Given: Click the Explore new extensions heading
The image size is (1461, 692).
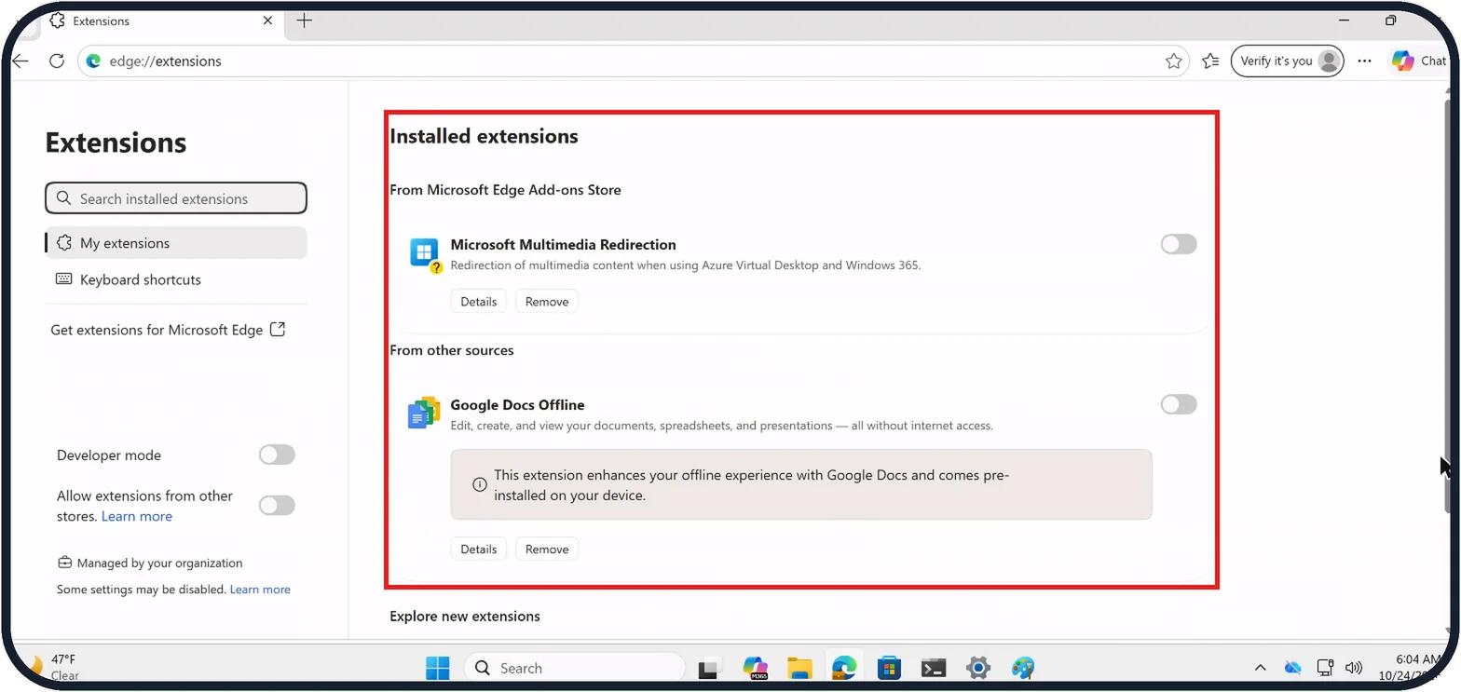Looking at the screenshot, I should coord(465,617).
